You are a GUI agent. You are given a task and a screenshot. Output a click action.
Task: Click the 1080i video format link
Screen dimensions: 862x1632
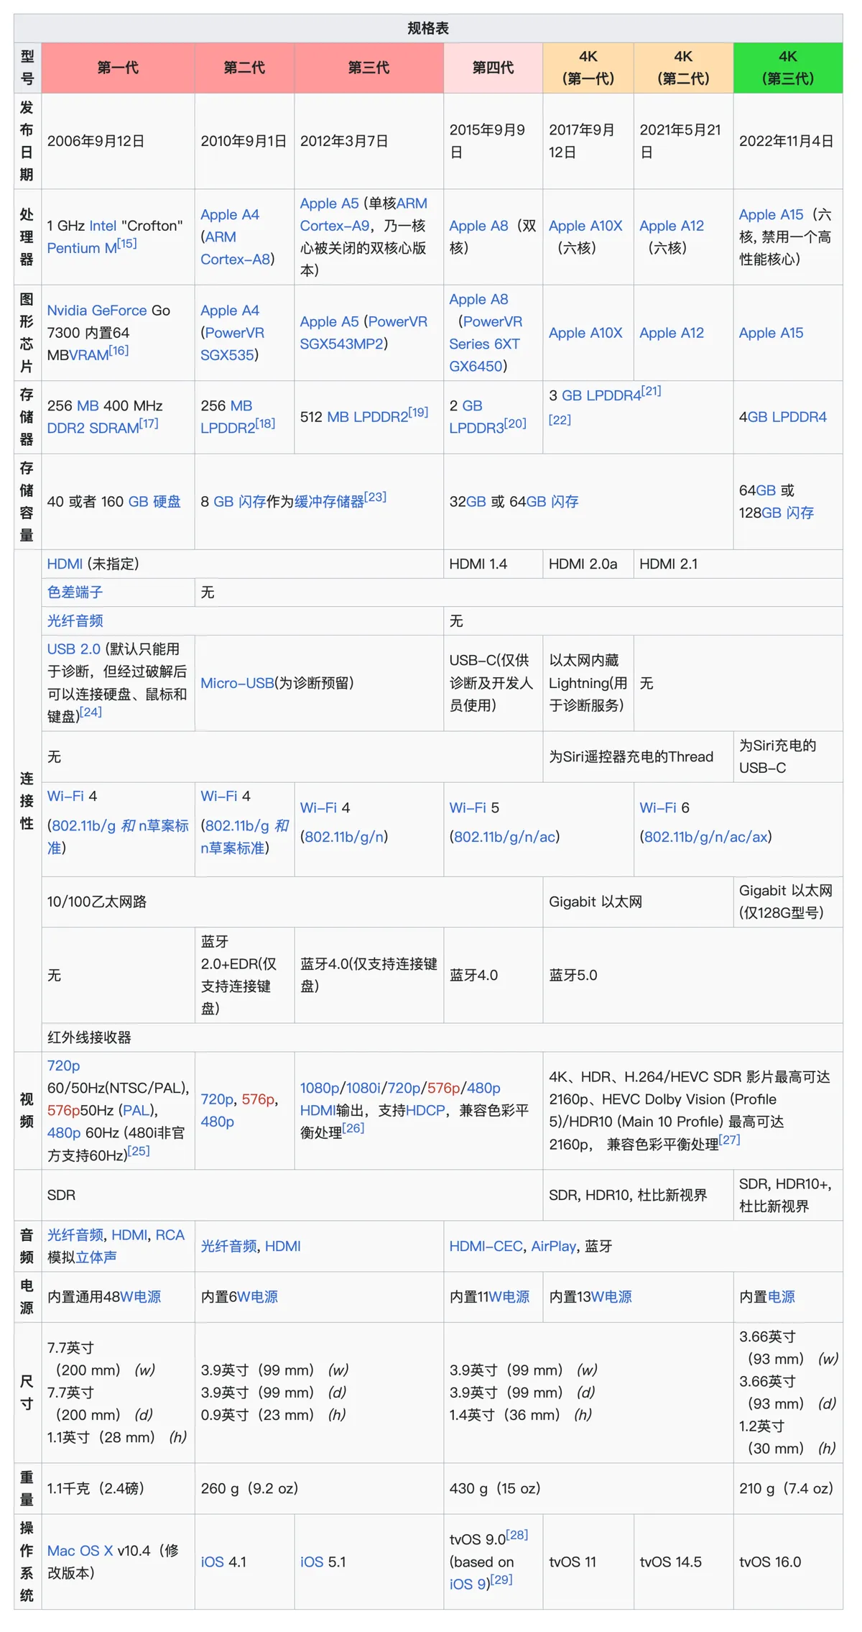pos(363,1088)
